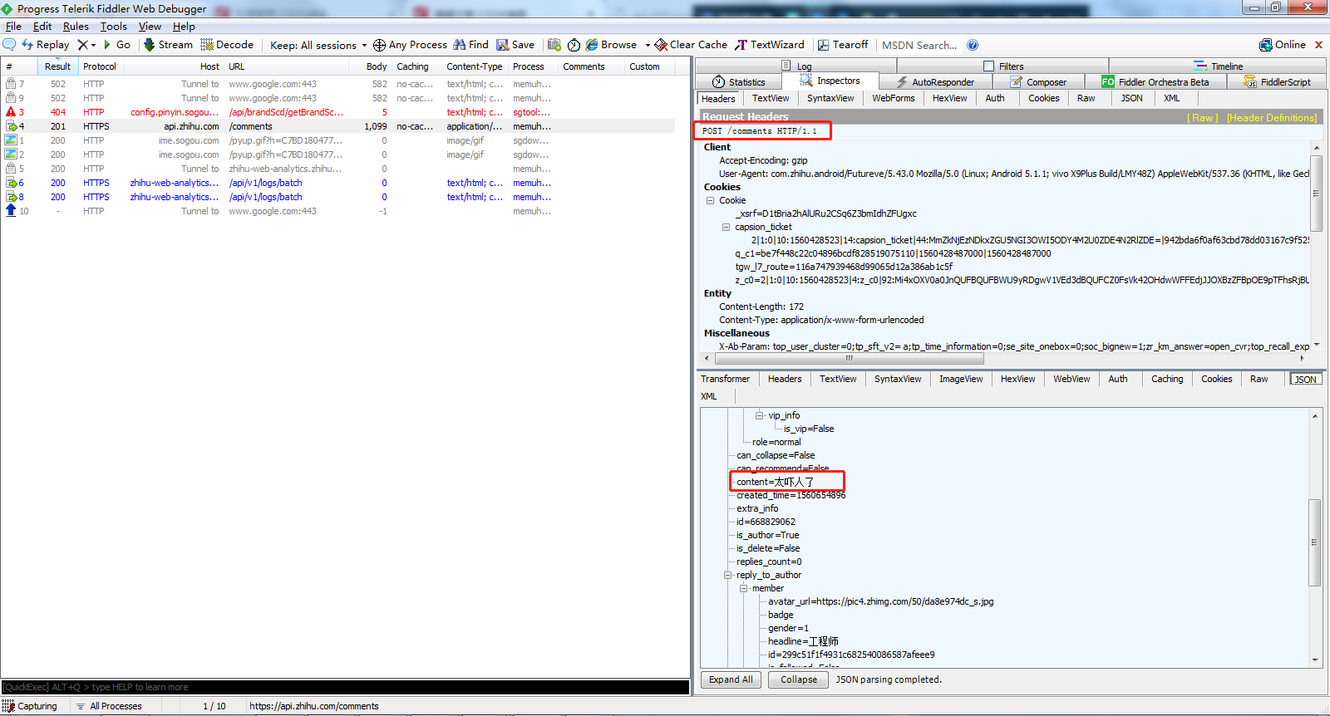
Task: Open the FiddlerScript tab
Action: coord(1278,82)
